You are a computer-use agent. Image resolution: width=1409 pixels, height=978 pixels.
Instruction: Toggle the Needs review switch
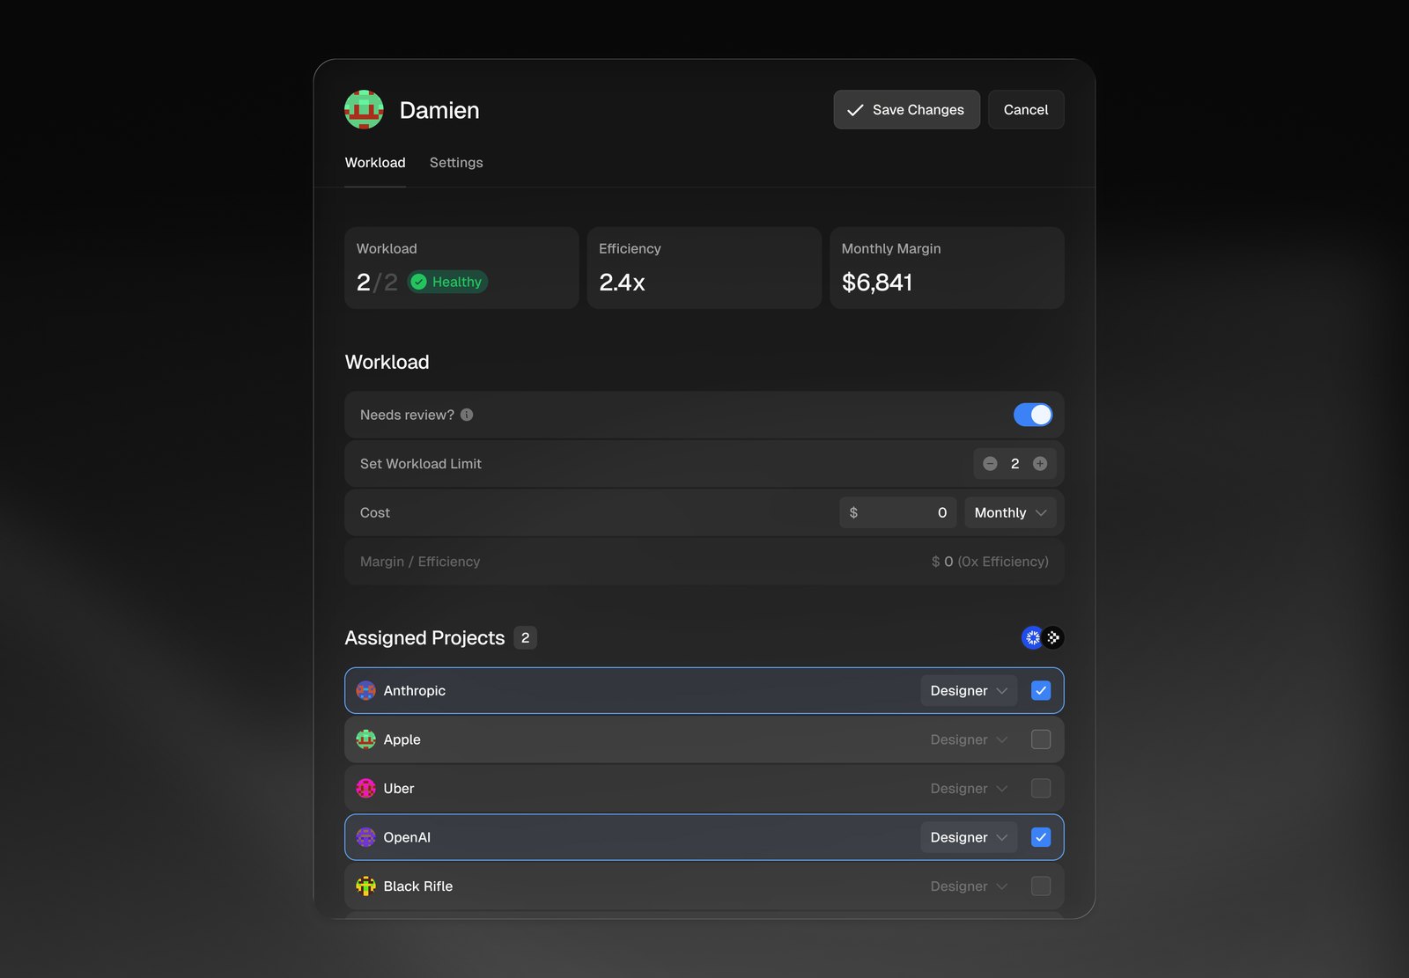[x=1033, y=415]
